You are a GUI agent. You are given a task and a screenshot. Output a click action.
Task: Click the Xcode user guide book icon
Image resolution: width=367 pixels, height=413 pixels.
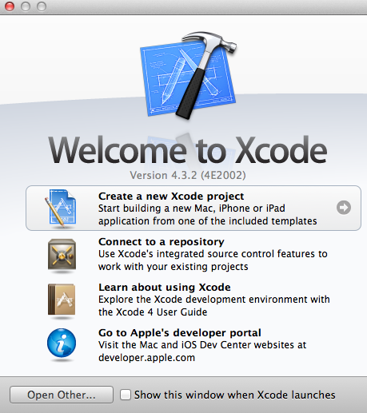click(62, 300)
